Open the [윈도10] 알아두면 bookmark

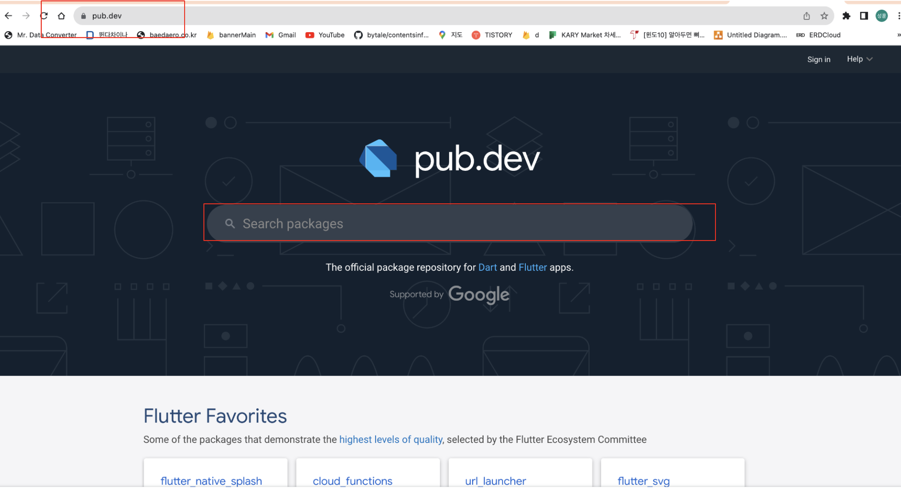(x=667, y=35)
